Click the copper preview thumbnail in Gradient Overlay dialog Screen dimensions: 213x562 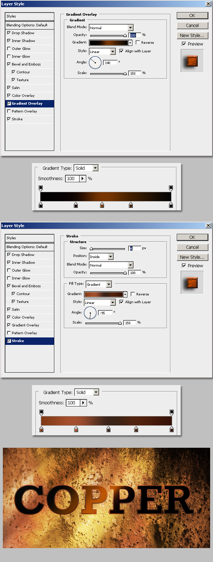pos(192,61)
